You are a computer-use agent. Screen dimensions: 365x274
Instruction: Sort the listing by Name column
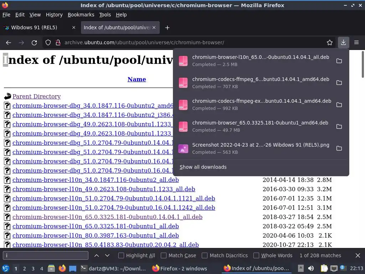point(137,79)
